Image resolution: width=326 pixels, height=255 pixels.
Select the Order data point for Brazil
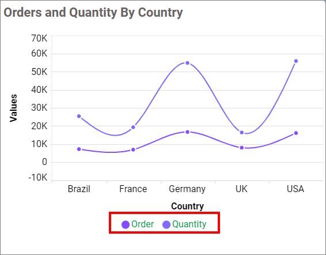pyautogui.click(x=79, y=149)
